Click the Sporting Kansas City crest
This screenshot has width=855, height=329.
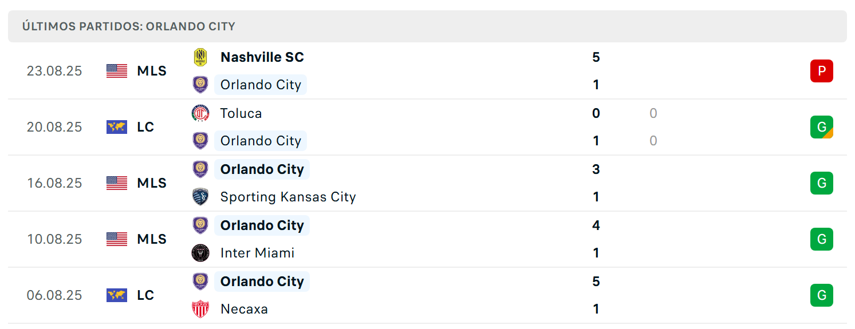click(200, 197)
